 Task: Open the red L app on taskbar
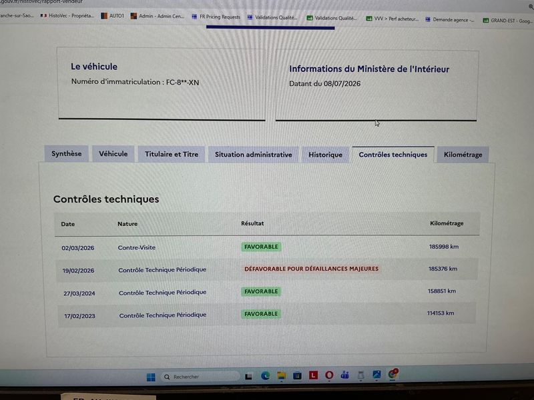[x=313, y=375]
